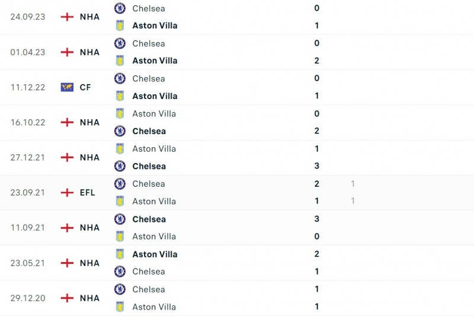Click Chelsea crest in 24.09.23 match
This screenshot has width=474, height=316.
pos(120,8)
